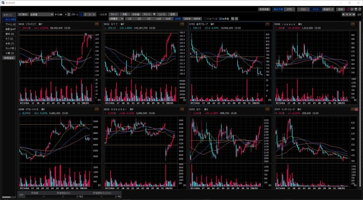Select the プライム (6) watchlist
The height and width of the screenshot is (200, 363).
pos(10,24)
